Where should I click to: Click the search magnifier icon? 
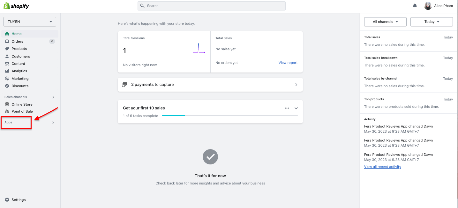tap(143, 6)
